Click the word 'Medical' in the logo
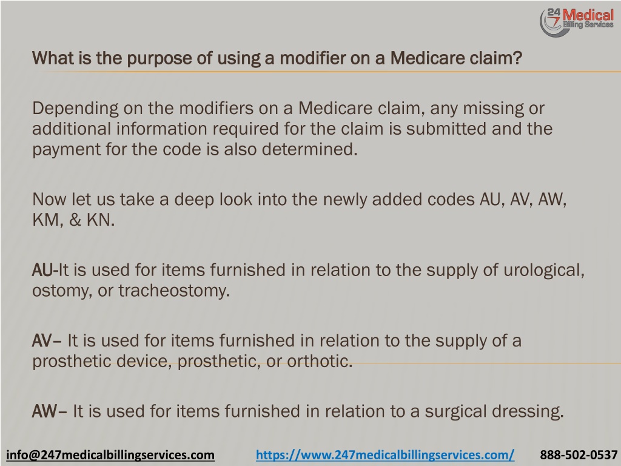This screenshot has height=466, width=621. (x=588, y=15)
